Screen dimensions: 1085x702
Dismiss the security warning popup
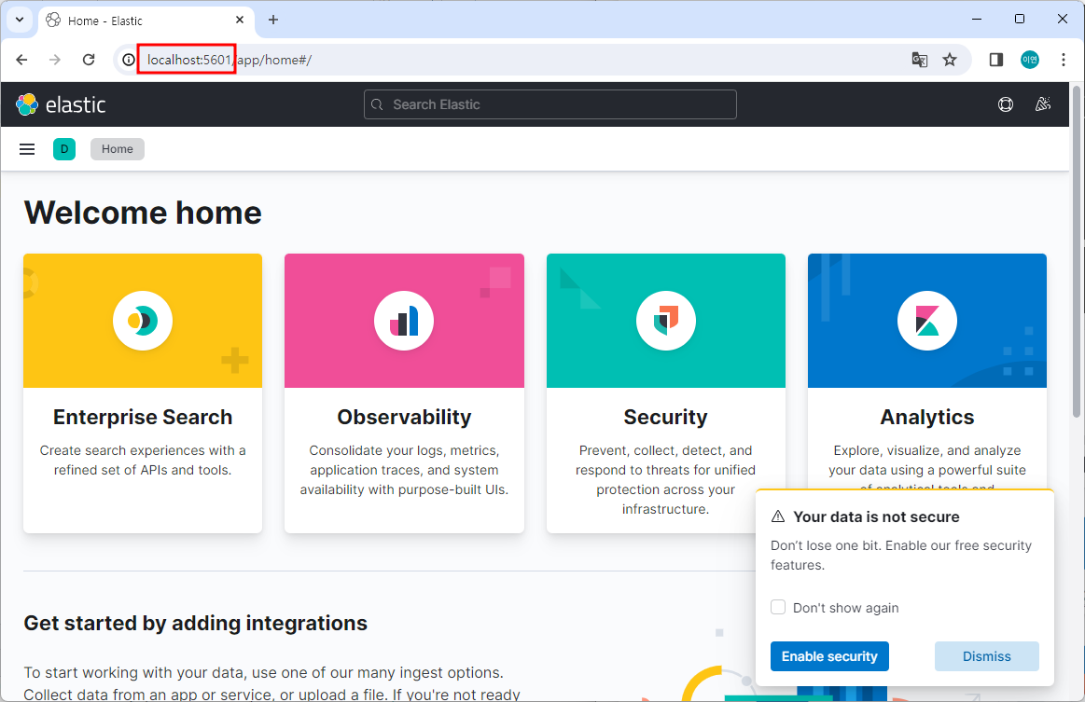(987, 656)
